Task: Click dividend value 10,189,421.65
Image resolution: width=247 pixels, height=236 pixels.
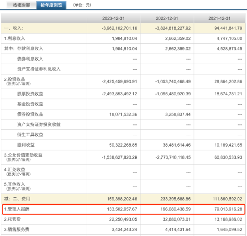Action: pyautogui.click(x=228, y=145)
